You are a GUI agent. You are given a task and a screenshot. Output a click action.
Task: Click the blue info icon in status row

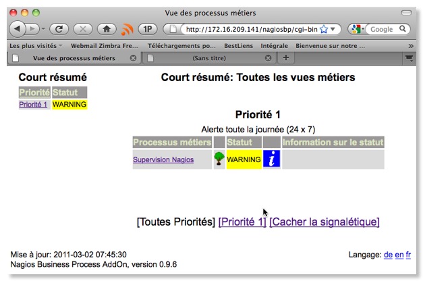coord(271,159)
